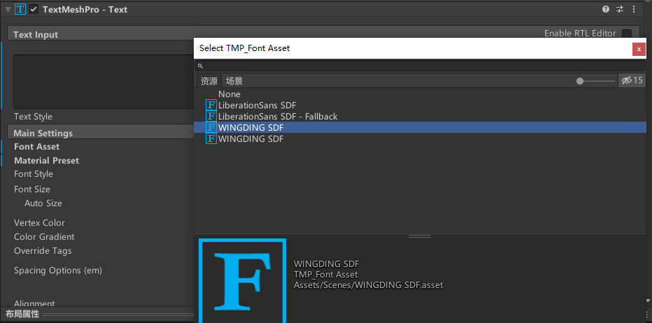Select the highlighted WINGDING SDF asset
Image resolution: width=652 pixels, height=323 pixels.
coord(420,127)
